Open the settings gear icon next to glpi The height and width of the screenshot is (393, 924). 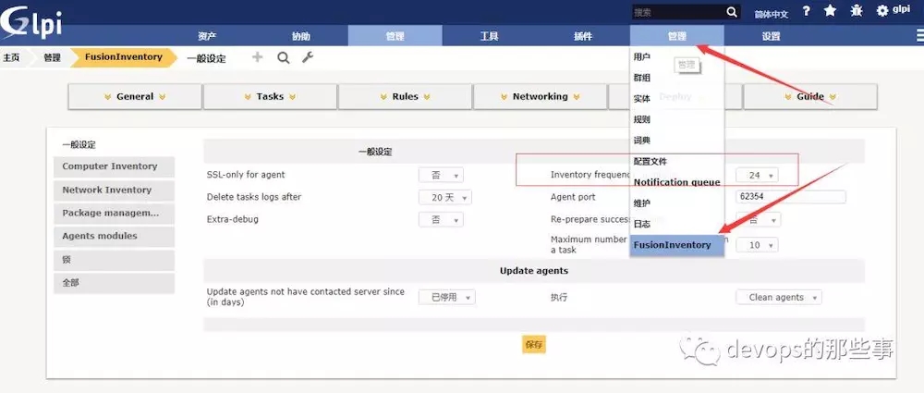pos(882,10)
